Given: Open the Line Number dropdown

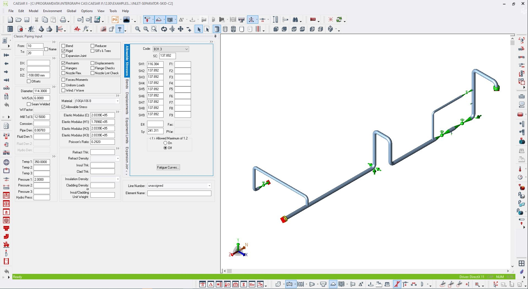Looking at the screenshot, I should coord(209,186).
